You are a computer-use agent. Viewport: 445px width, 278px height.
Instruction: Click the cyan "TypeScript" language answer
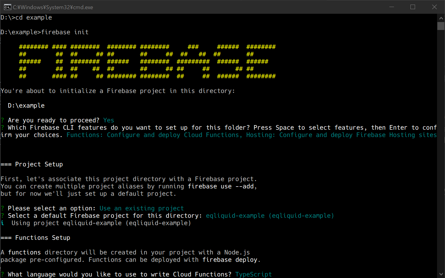[x=253, y=274]
